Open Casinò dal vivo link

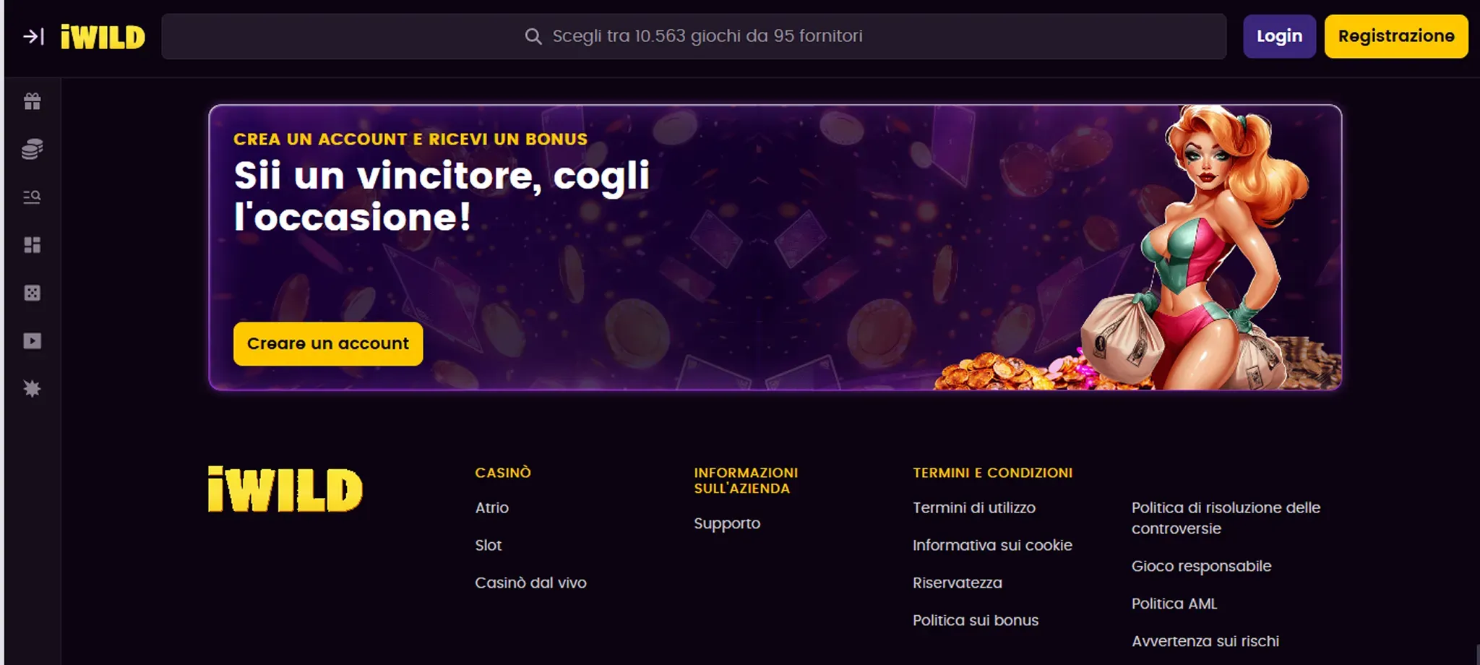[x=530, y=583]
